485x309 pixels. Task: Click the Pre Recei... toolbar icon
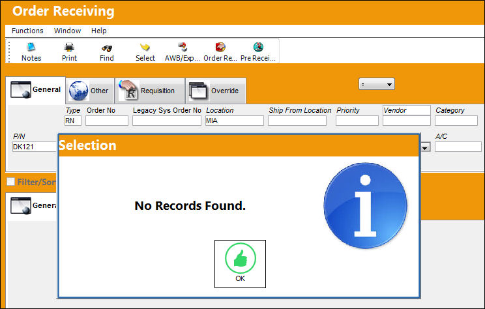(258, 51)
